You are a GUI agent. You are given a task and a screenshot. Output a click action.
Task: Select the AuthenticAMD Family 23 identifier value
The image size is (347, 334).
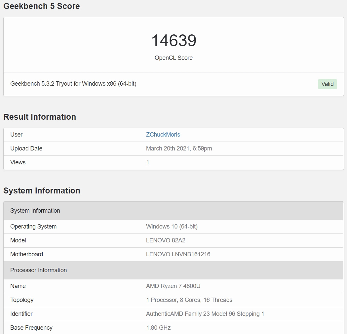click(205, 314)
